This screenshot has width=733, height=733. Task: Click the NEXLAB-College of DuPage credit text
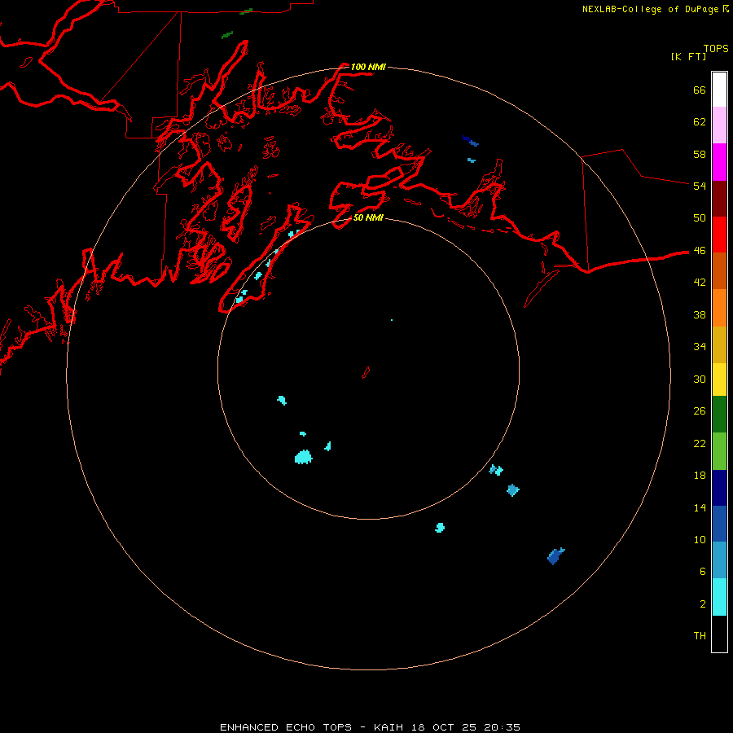(652, 9)
